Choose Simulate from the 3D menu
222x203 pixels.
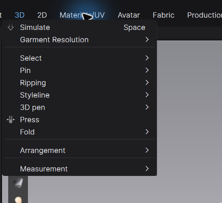(x=80, y=27)
